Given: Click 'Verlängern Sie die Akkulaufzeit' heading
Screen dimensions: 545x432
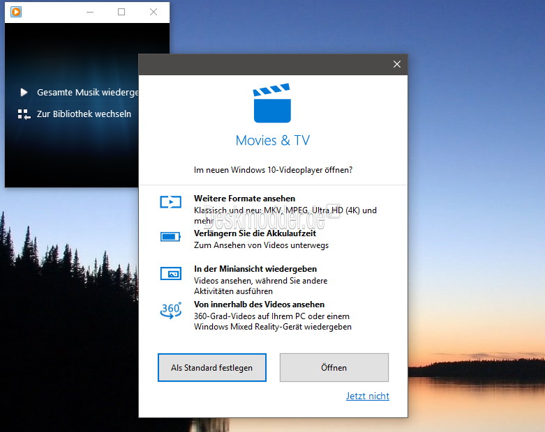Looking at the screenshot, I should [255, 233].
